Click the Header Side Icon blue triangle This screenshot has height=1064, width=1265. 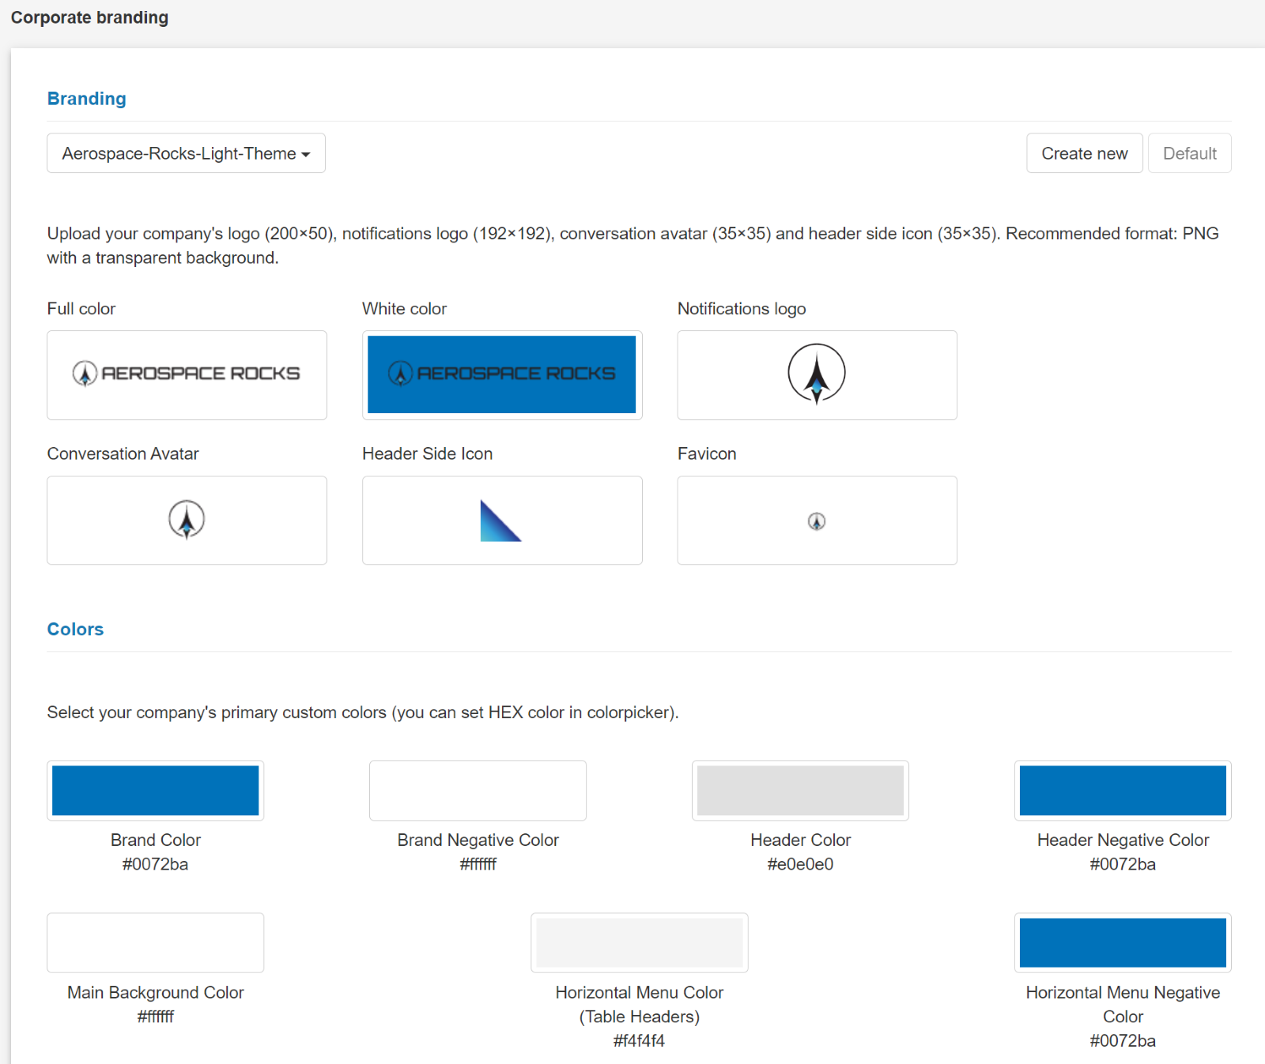pos(501,520)
